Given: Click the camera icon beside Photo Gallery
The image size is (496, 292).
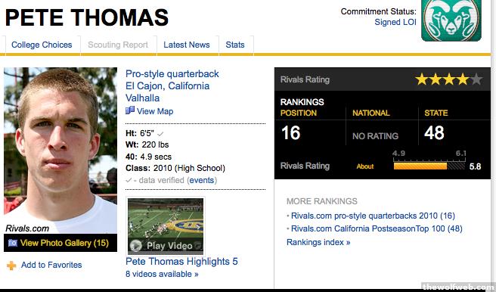Looking at the screenshot, I should click(x=13, y=243).
